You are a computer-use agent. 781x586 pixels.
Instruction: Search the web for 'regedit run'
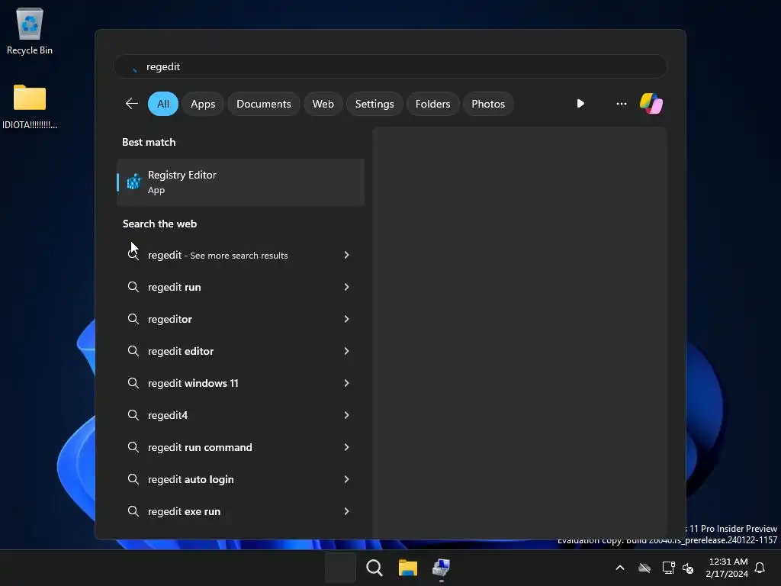click(x=240, y=287)
